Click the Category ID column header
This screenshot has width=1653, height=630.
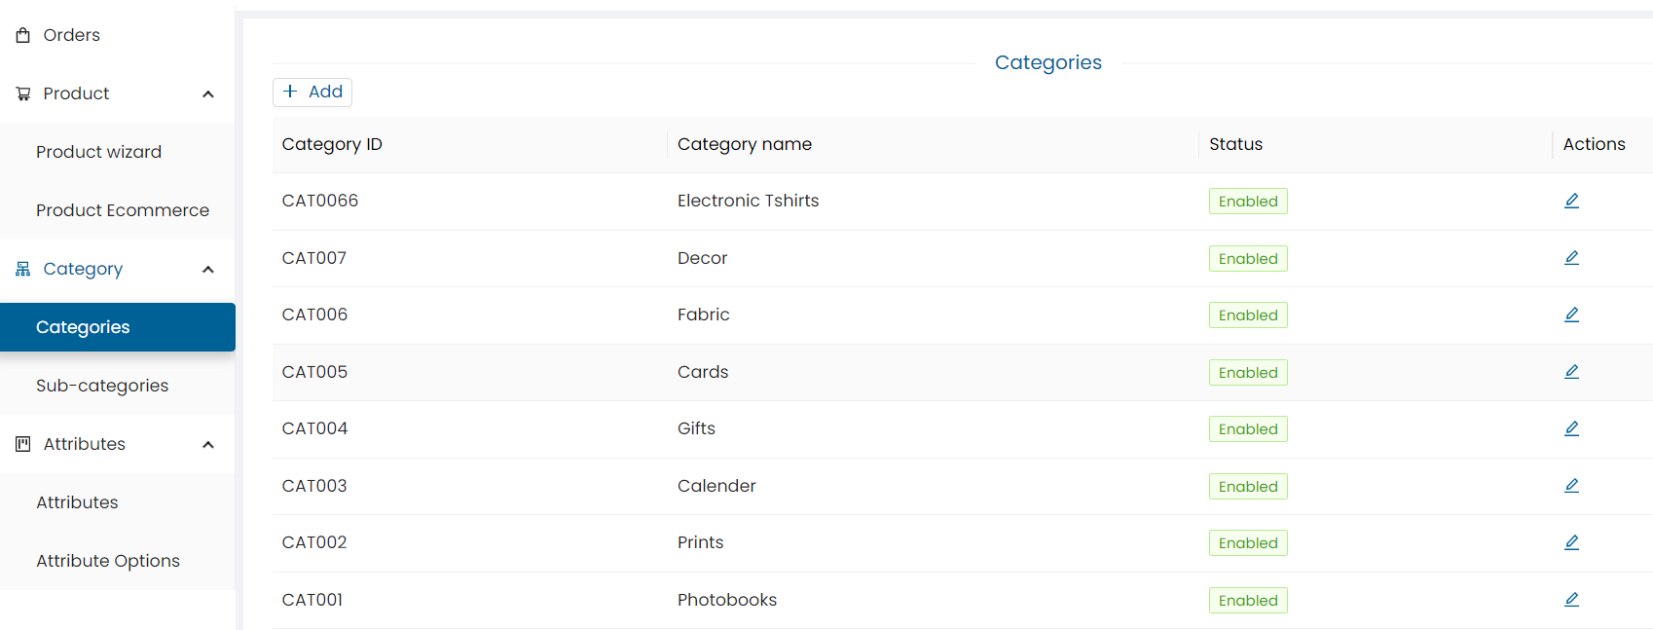332,144
